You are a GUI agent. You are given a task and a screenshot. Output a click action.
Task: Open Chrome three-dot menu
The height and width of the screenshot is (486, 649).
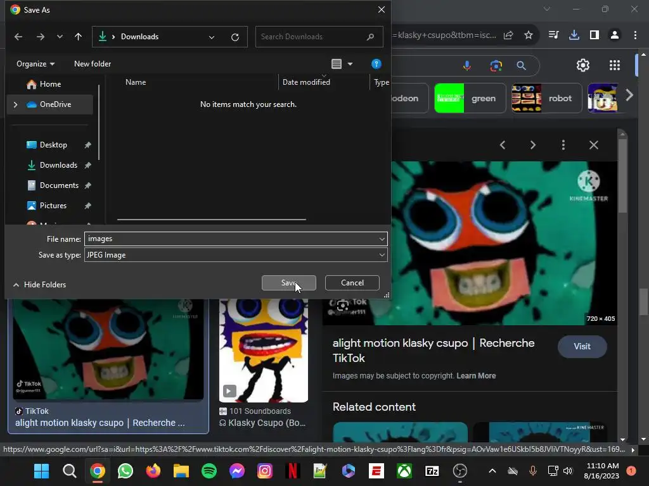(635, 35)
